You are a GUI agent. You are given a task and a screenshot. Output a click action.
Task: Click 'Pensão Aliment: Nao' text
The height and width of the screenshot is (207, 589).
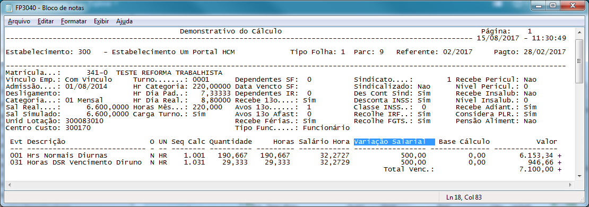496,121
